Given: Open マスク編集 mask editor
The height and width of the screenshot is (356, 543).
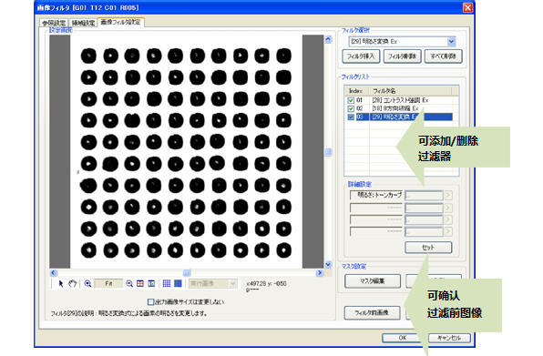Looking at the screenshot, I should tap(373, 281).
